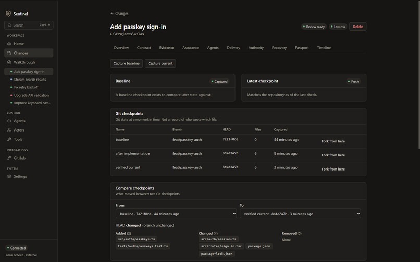Click the Capture current button

tap(160, 63)
